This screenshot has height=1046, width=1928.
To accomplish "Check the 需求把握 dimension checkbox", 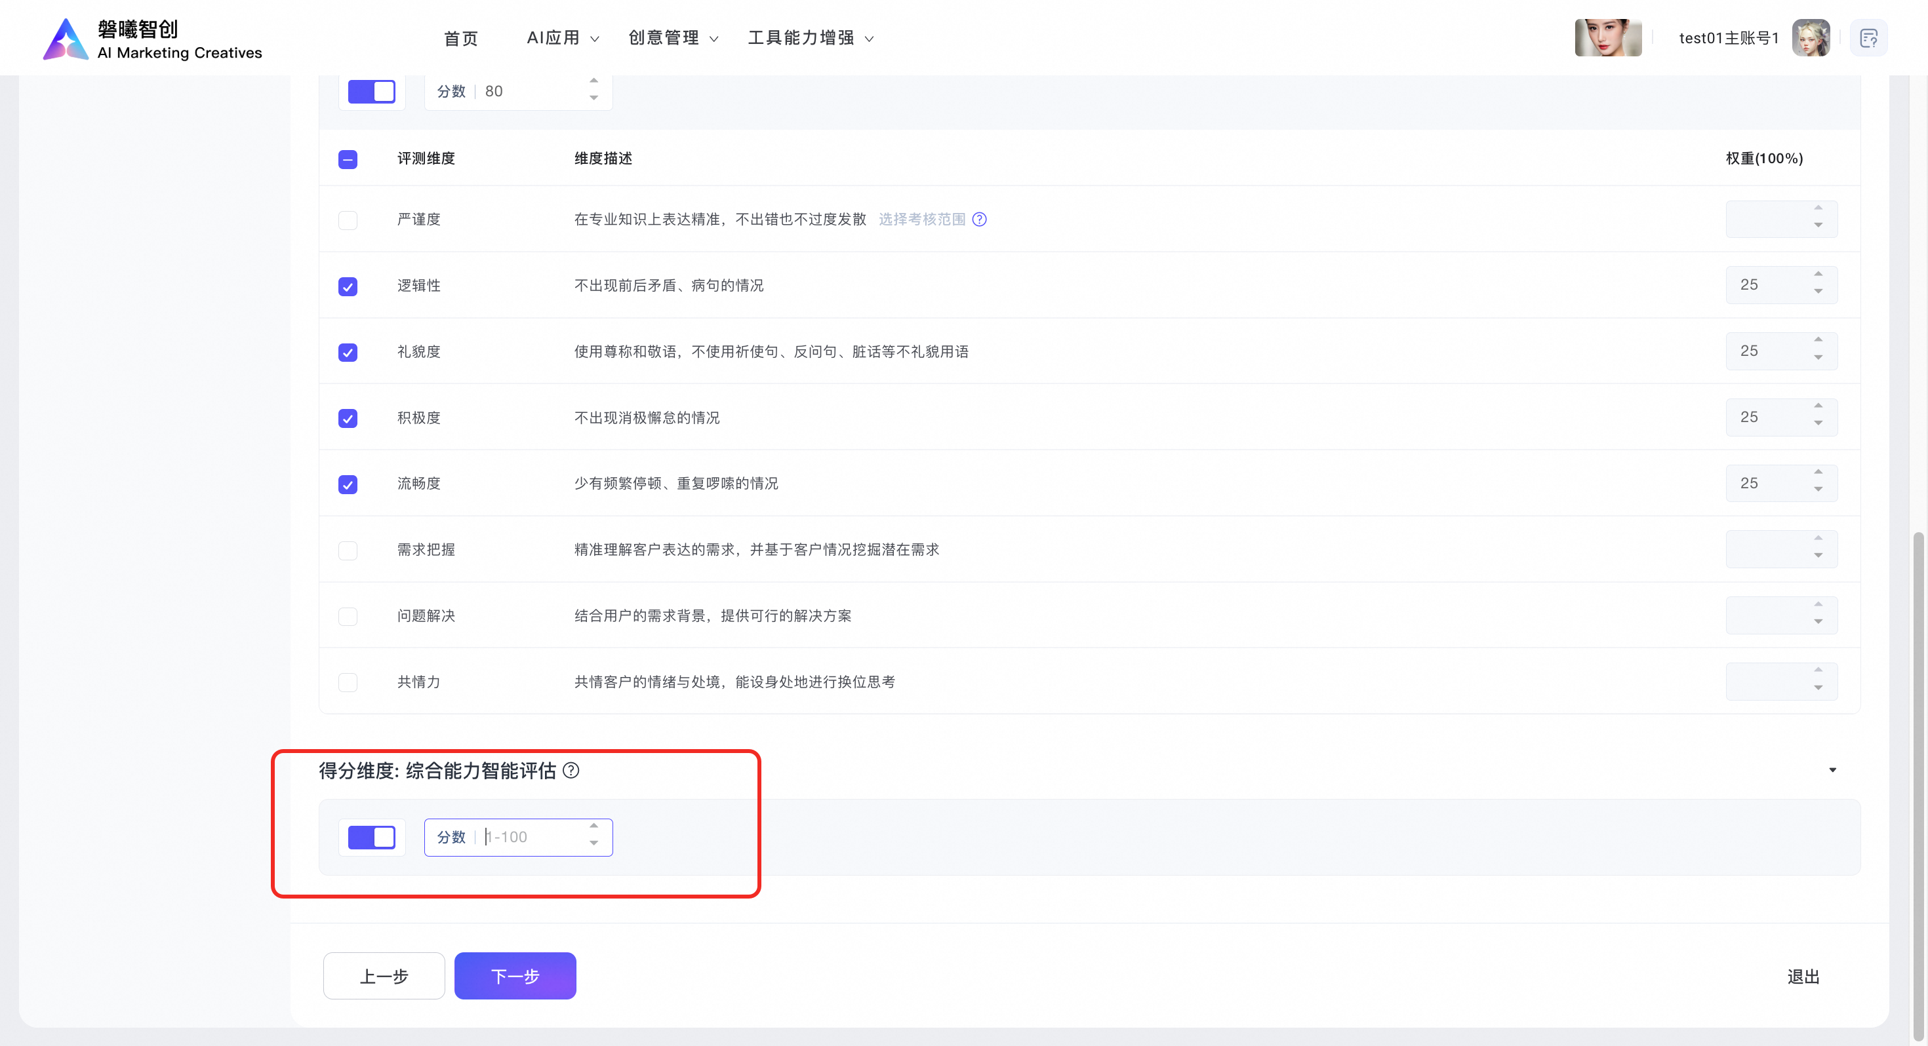I will [348, 551].
